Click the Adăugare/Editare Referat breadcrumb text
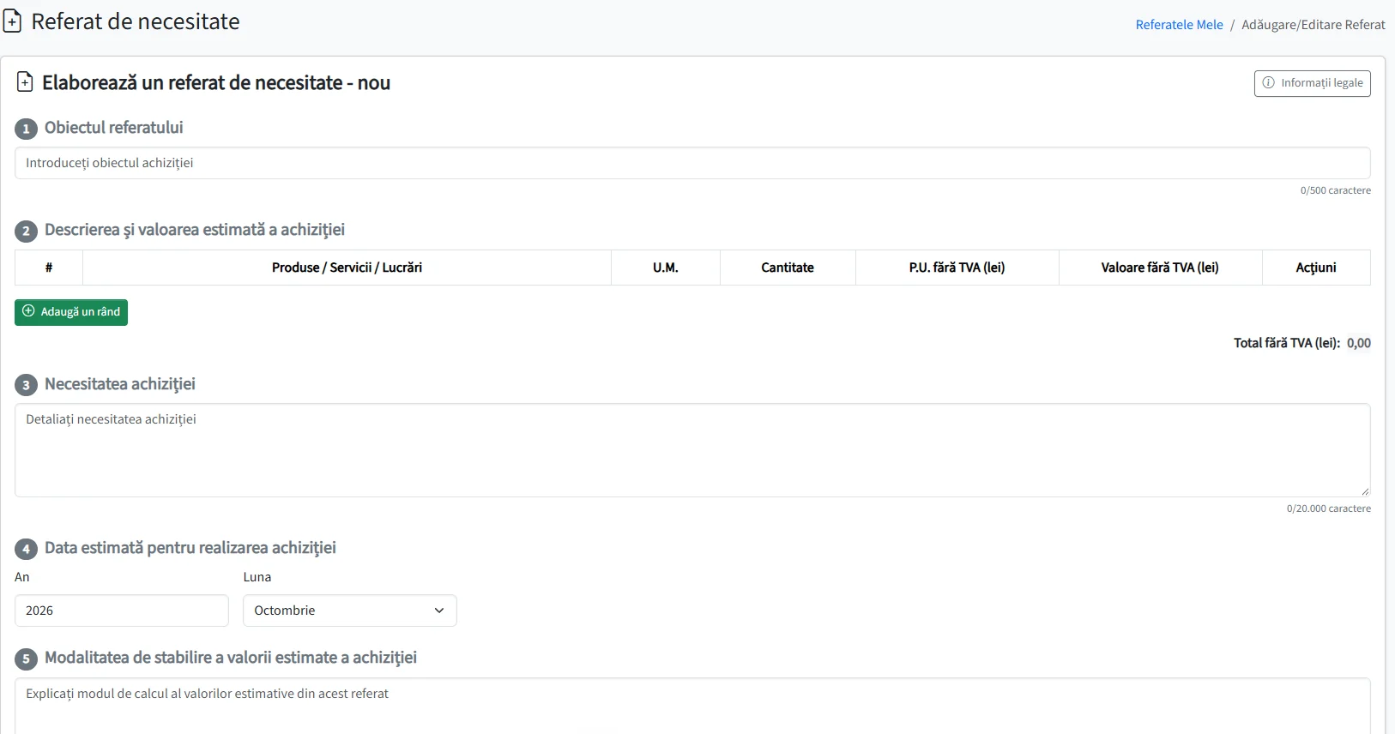 [x=1313, y=25]
